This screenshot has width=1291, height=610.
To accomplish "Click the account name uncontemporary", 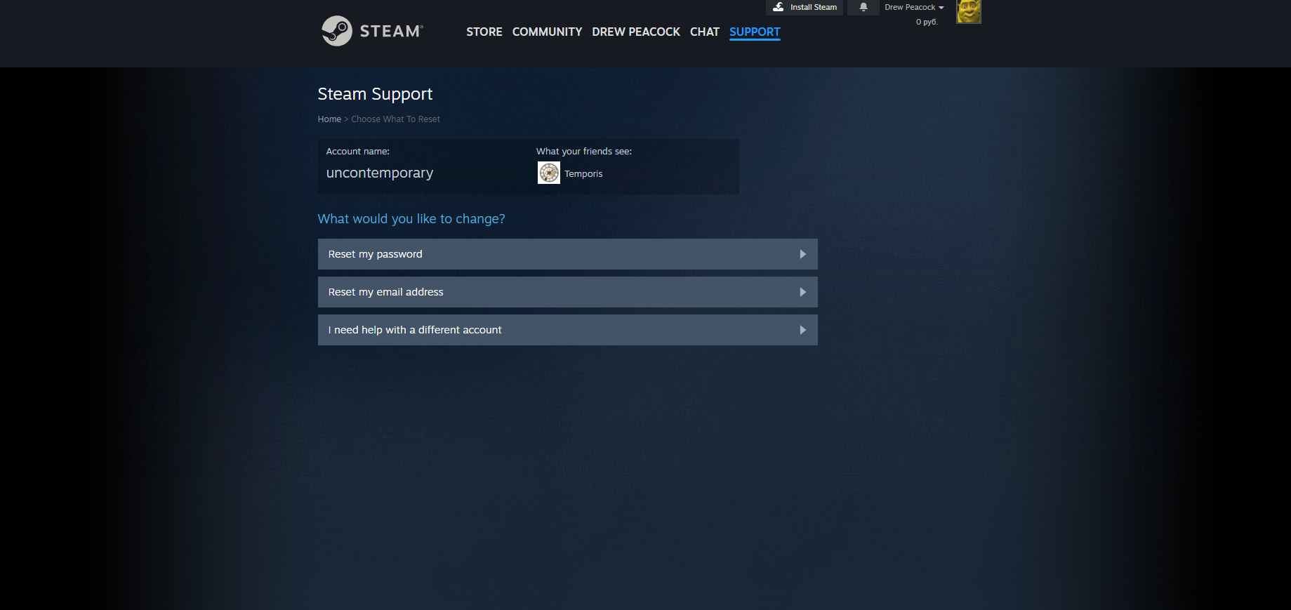I will (380, 173).
